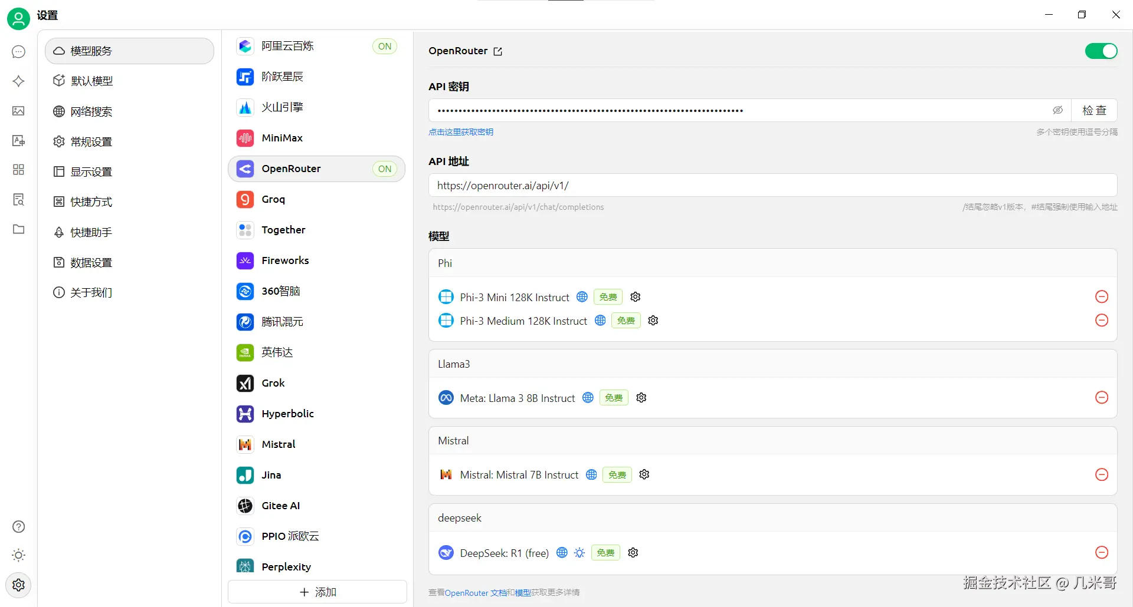Open settings for Meta: Llama 3 8B Instruct

[x=641, y=398]
